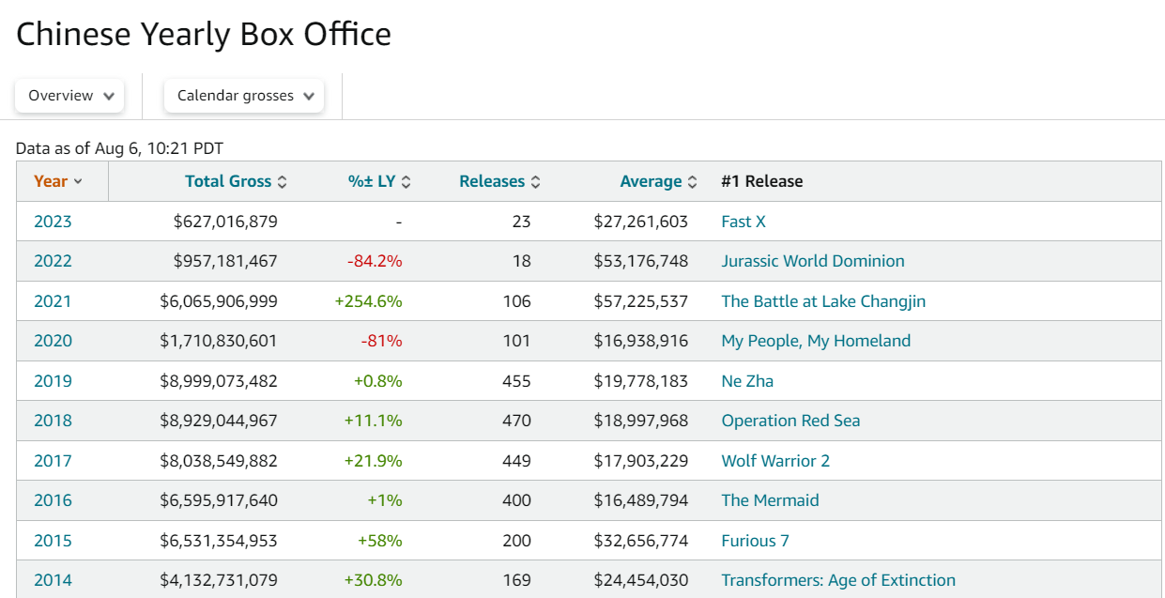Open the 2015 year link
Image resolution: width=1165 pixels, height=598 pixels.
pyautogui.click(x=53, y=541)
